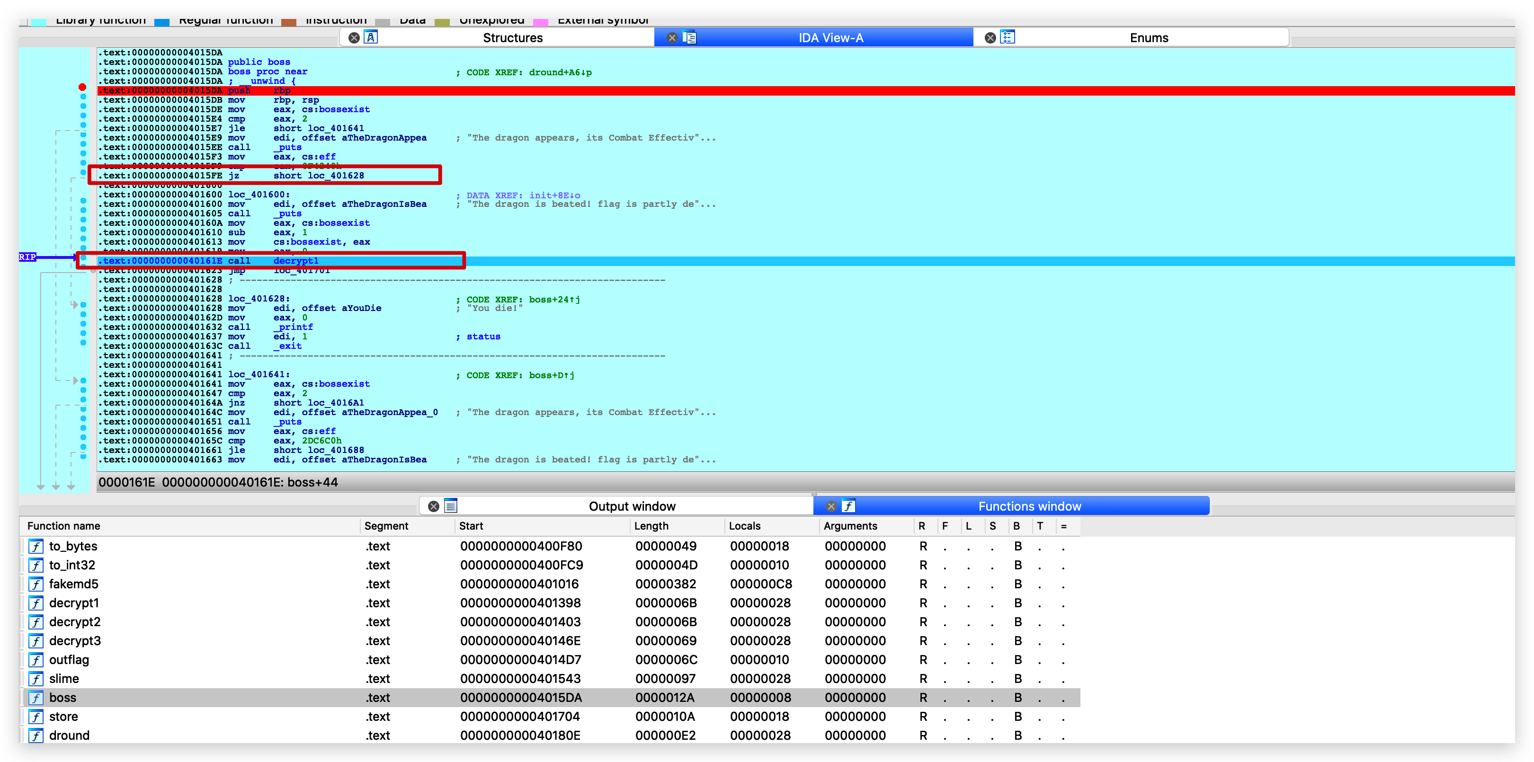This screenshot has width=1534, height=762.
Task: Close the Enums tab
Action: (x=990, y=37)
